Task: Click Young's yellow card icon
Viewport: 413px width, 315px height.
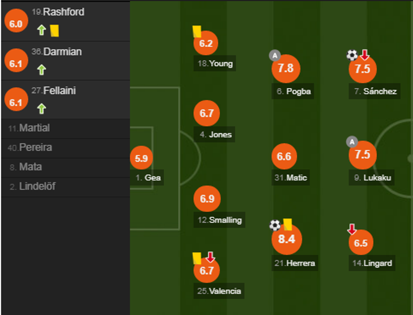Action: 197,32
